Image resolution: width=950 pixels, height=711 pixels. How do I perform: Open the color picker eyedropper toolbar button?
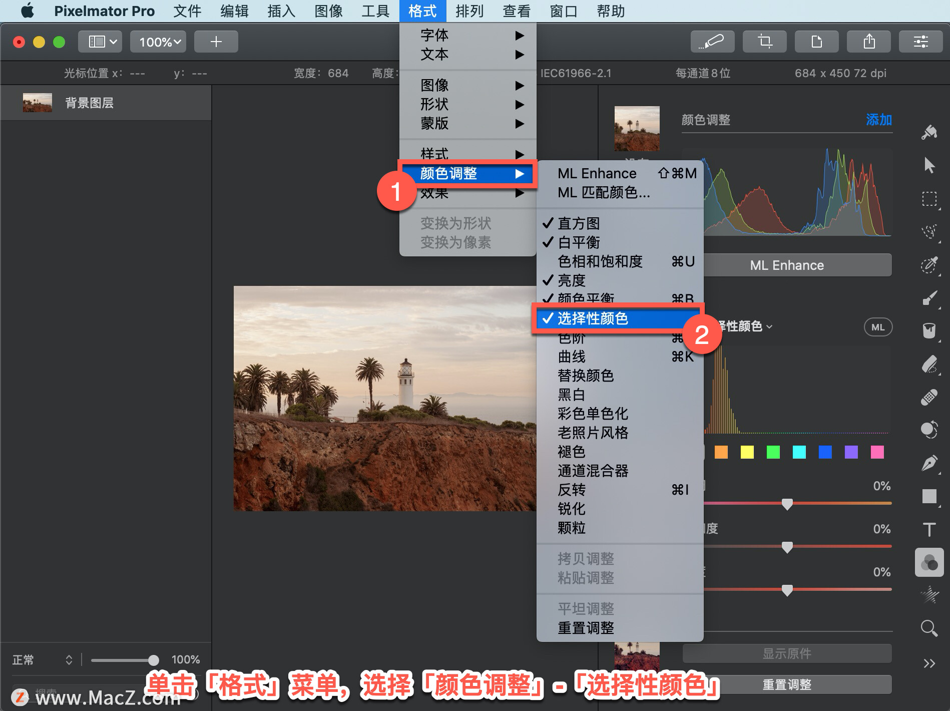click(x=712, y=42)
